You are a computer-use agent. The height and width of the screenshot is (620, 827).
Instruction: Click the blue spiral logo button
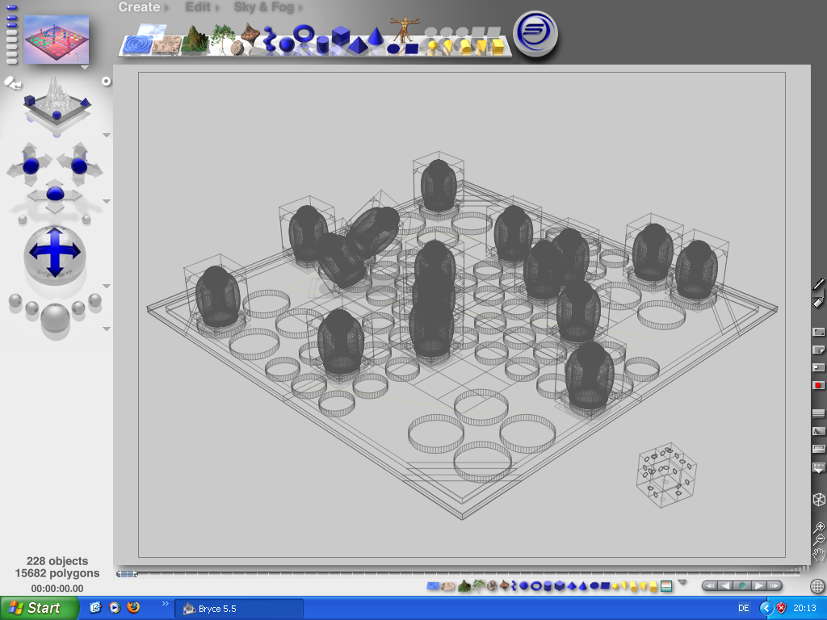535,33
